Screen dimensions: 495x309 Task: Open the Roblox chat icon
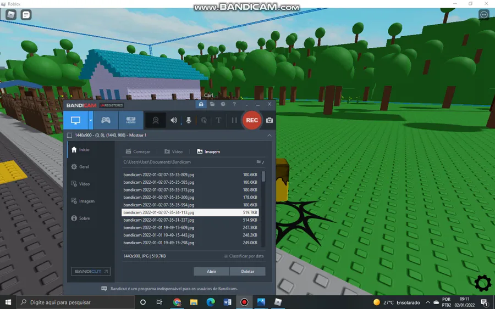point(26,14)
